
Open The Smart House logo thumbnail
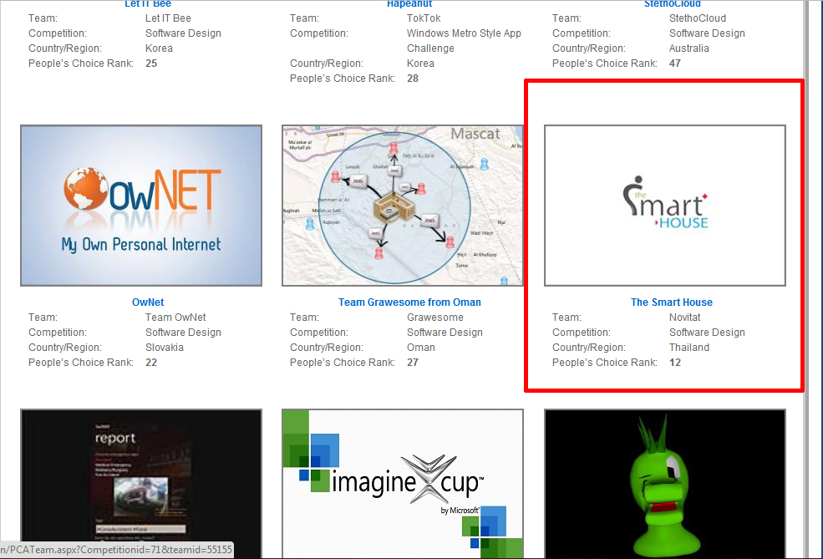click(x=664, y=206)
